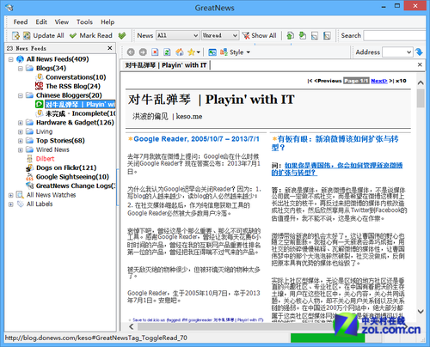The image size is (430, 347).
Task: Open the Unread filter dropdown
Action: coord(220,35)
